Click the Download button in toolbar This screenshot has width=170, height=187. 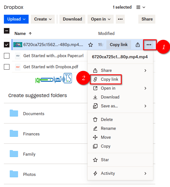pos(72,19)
